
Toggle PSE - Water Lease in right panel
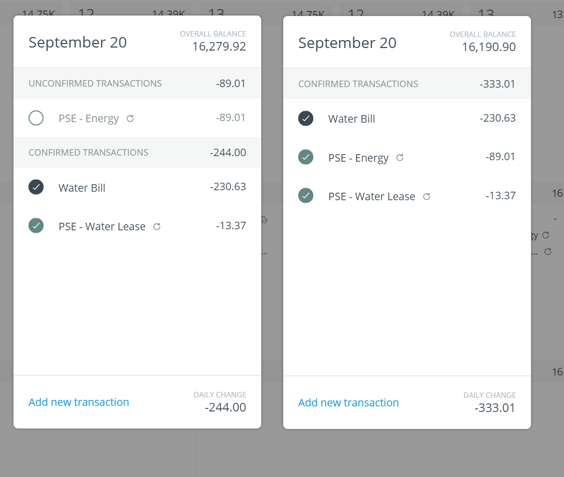click(306, 196)
